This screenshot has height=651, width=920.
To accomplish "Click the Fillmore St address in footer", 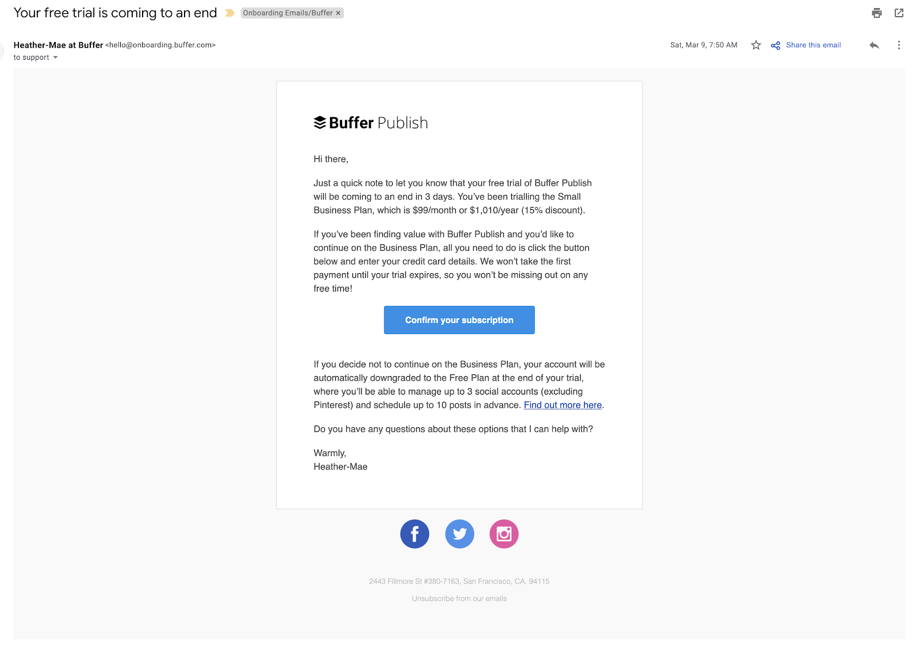I will (x=459, y=581).
